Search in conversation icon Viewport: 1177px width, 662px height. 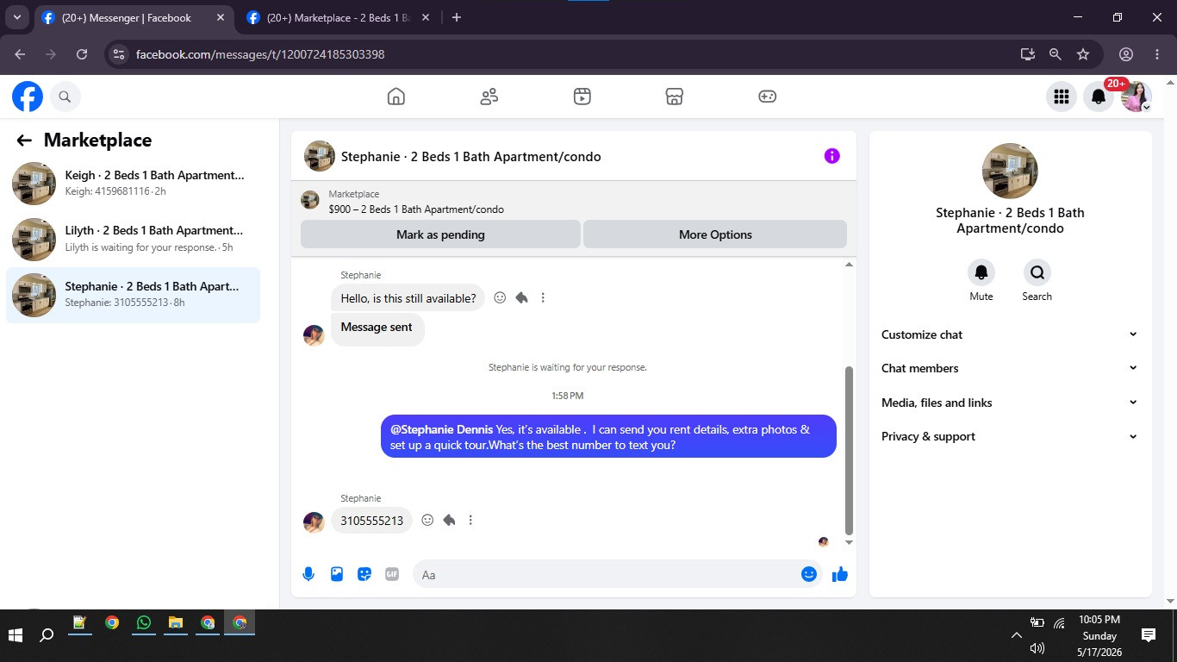pos(1037,272)
